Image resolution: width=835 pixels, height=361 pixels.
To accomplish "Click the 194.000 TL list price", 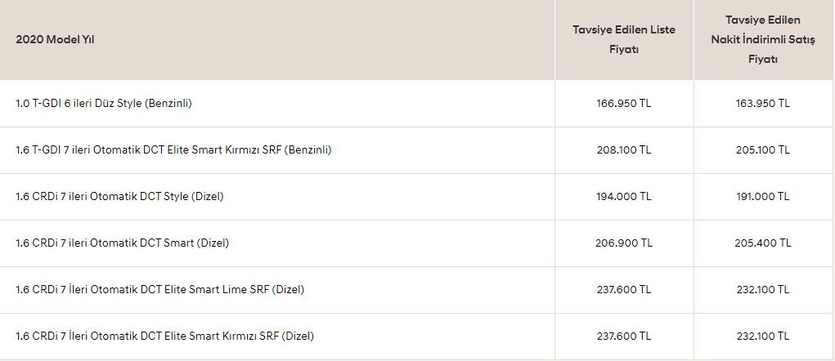I will 623,197.
